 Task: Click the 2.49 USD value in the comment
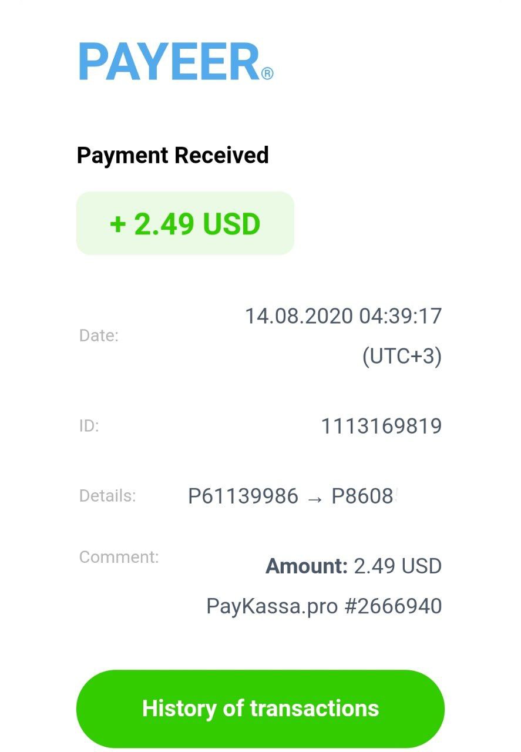(398, 566)
